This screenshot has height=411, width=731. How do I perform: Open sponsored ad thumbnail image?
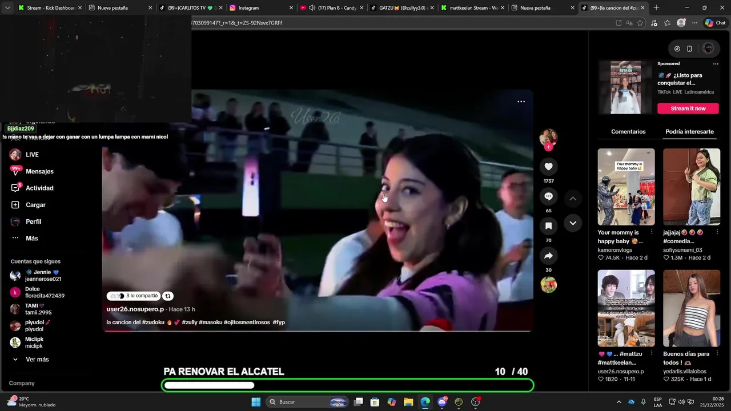[625, 87]
